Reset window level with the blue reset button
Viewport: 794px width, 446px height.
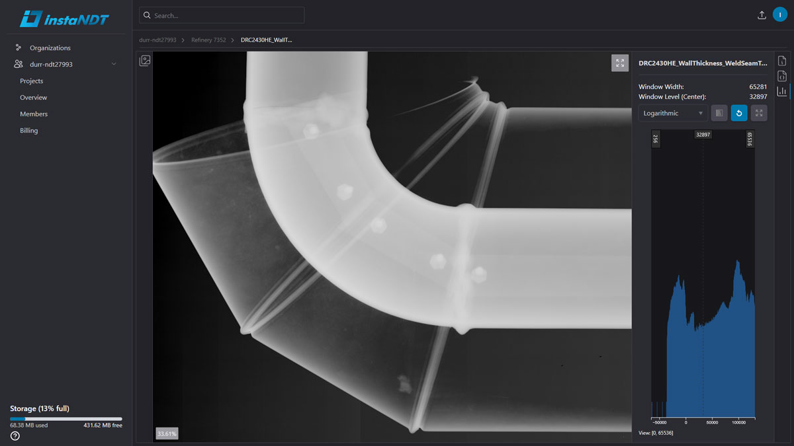[x=739, y=113]
